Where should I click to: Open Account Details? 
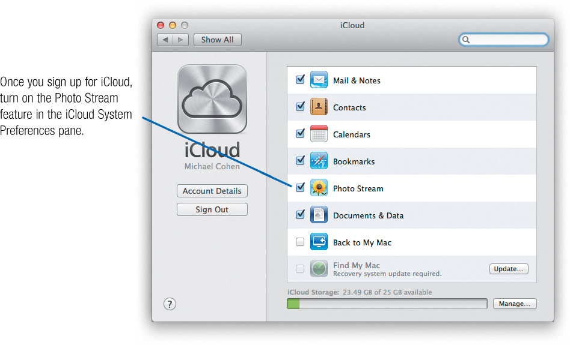[212, 191]
